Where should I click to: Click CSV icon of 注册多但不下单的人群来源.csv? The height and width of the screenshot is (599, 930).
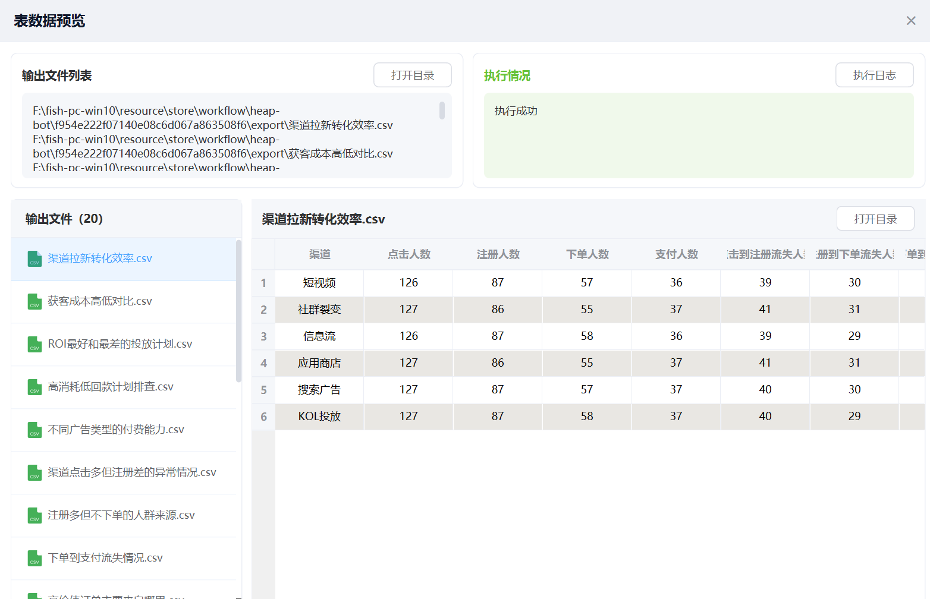pos(34,516)
